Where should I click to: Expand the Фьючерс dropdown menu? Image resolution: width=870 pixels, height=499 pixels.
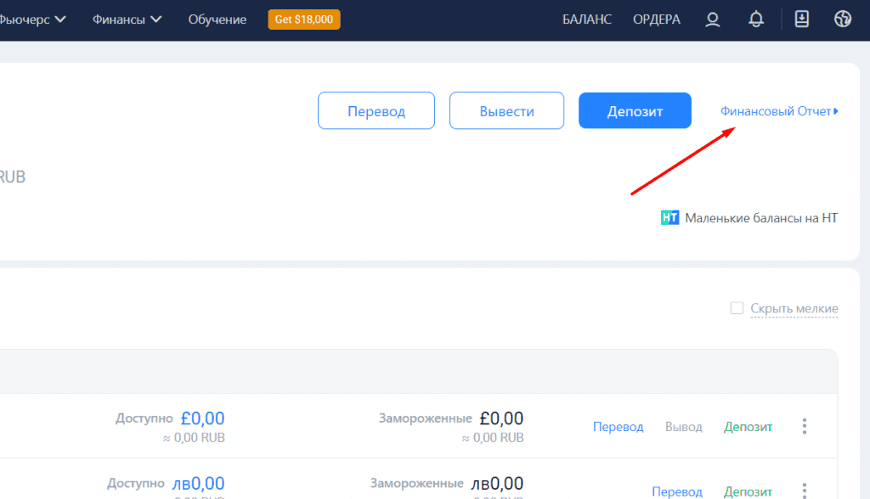click(33, 20)
